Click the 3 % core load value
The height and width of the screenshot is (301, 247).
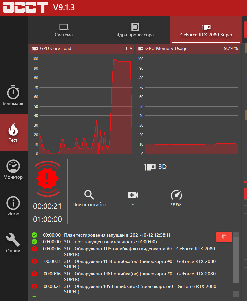click(x=128, y=49)
